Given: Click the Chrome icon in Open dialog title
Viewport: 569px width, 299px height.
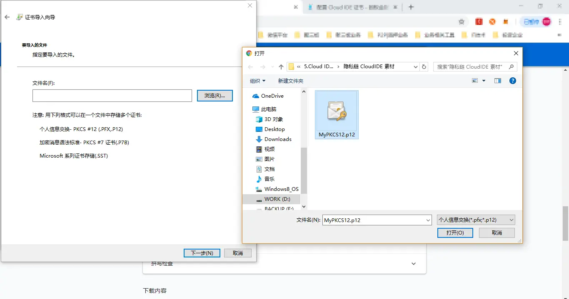Looking at the screenshot, I should point(249,53).
